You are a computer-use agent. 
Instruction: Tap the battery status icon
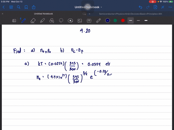[171, 2]
